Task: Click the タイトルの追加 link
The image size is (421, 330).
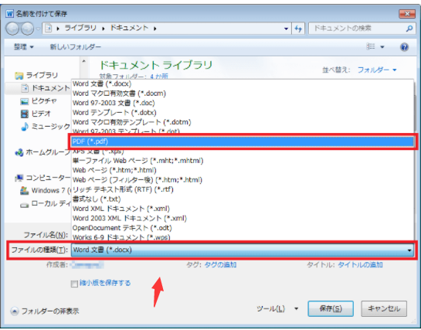Action: (x=360, y=265)
